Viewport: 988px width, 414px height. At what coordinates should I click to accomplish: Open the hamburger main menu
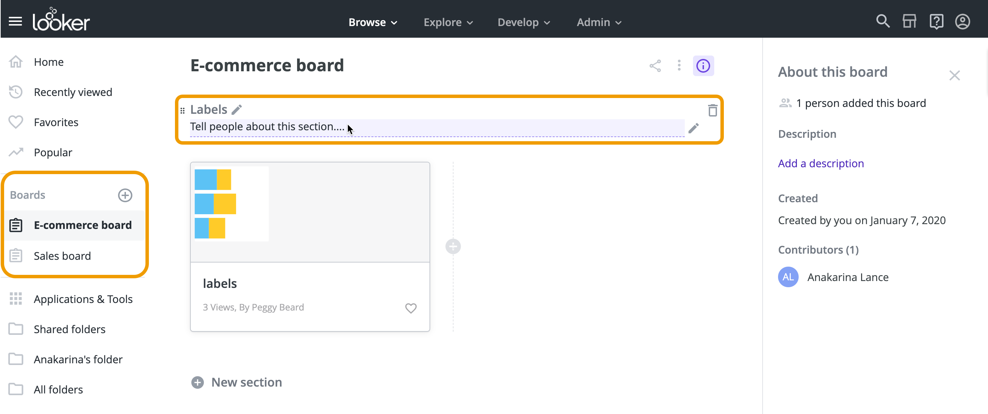point(15,22)
